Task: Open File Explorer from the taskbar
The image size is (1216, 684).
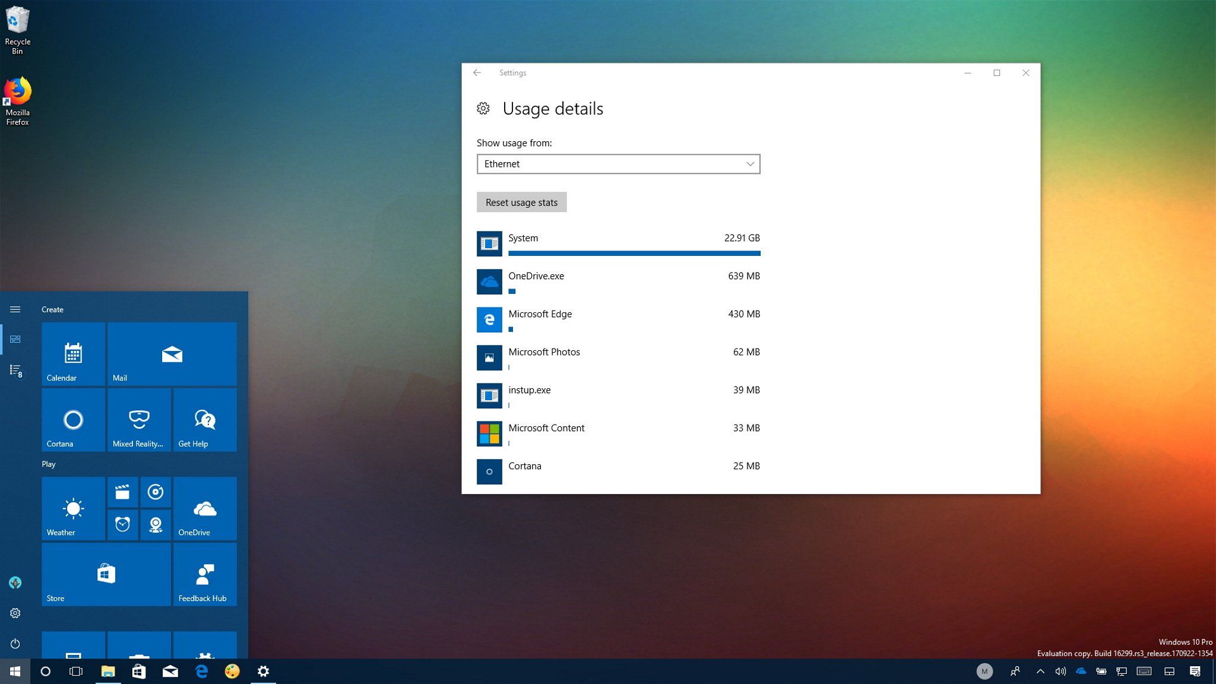Action: click(107, 671)
